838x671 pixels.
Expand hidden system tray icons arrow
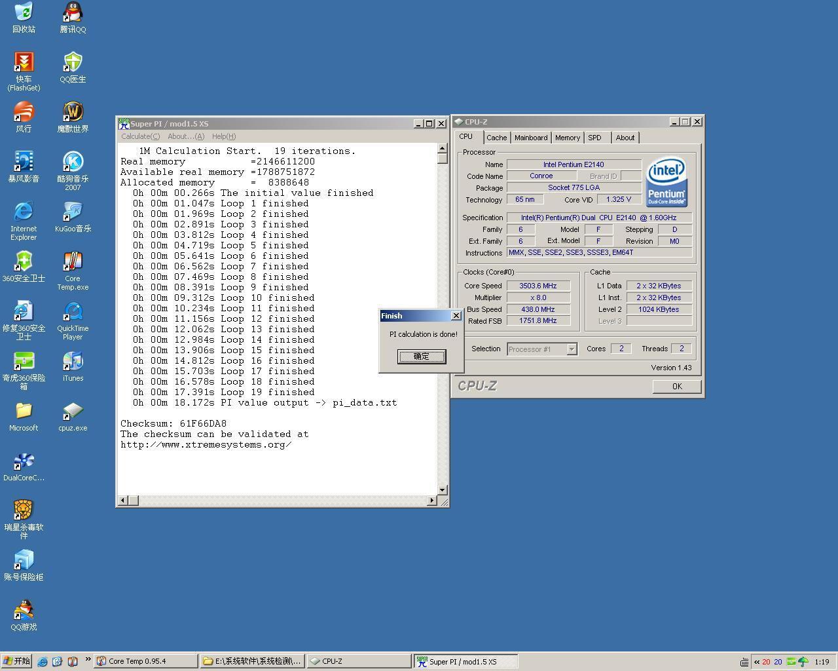757,662
